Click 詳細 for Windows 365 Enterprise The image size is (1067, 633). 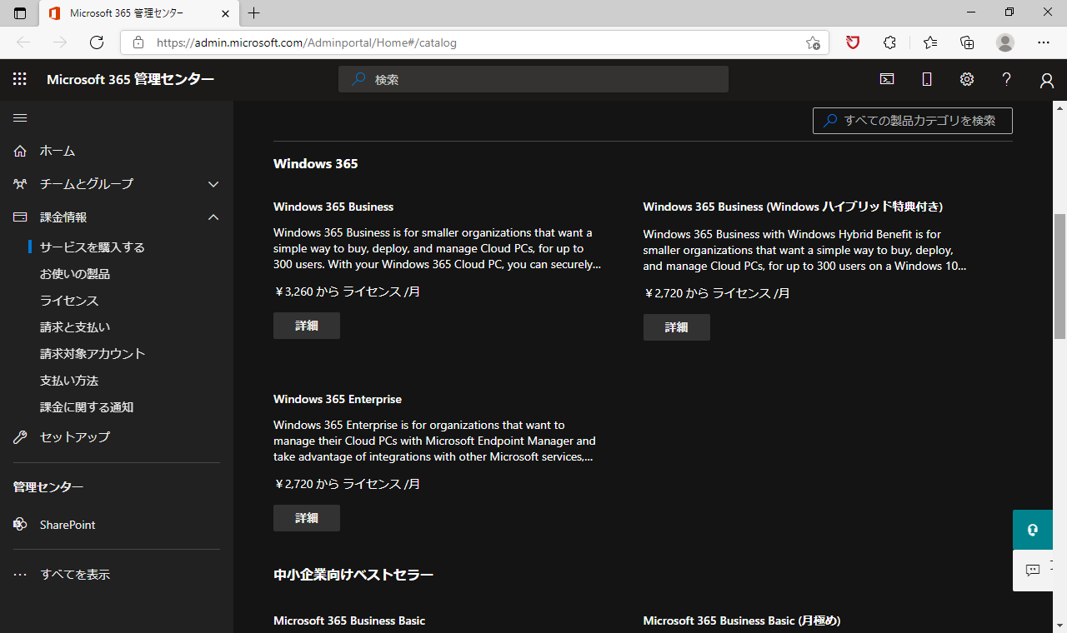307,518
